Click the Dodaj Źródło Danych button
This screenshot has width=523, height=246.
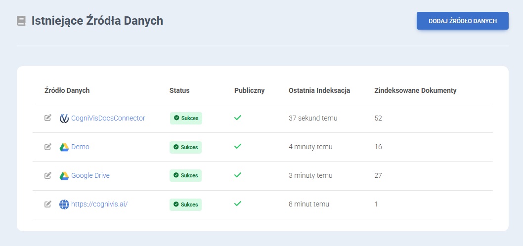[x=462, y=21]
